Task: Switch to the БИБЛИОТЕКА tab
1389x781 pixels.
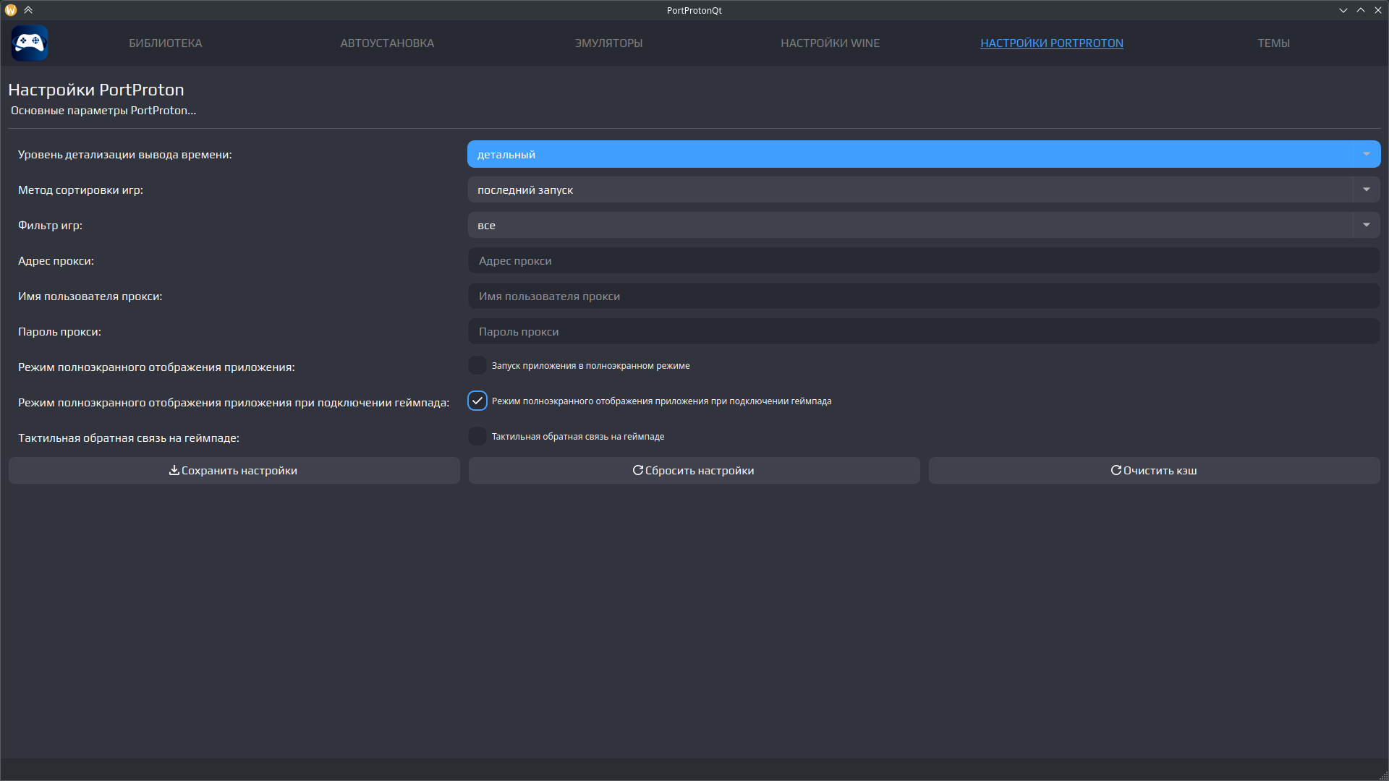Action: point(166,43)
